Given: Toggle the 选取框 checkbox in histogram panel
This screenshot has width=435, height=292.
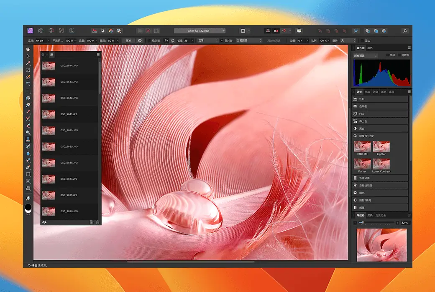Looking at the screenshot, I should pyautogui.click(x=399, y=55).
